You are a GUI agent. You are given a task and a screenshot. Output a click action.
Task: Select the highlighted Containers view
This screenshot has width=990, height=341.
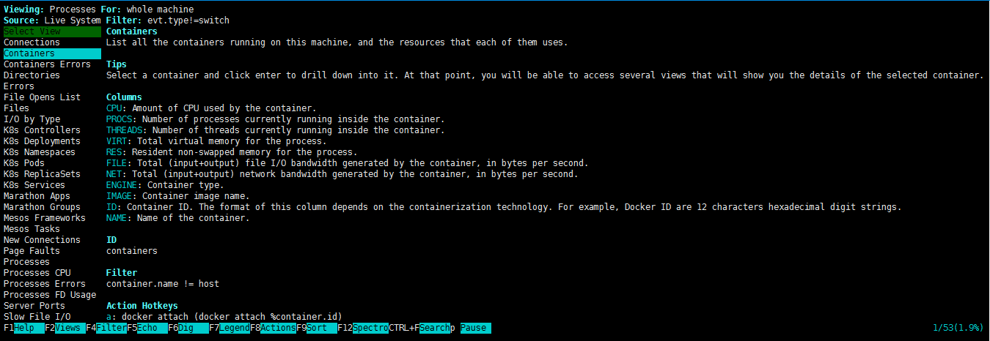[29, 53]
